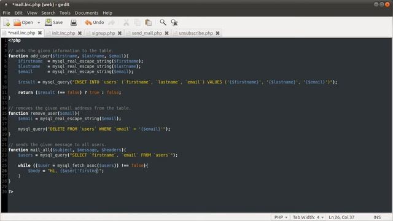Switch to the *mail.inc.php tab

21,33
